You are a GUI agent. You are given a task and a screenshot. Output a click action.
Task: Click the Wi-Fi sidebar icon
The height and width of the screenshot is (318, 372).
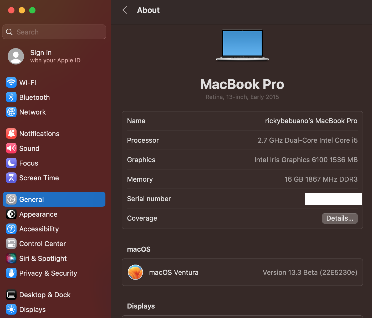click(11, 82)
